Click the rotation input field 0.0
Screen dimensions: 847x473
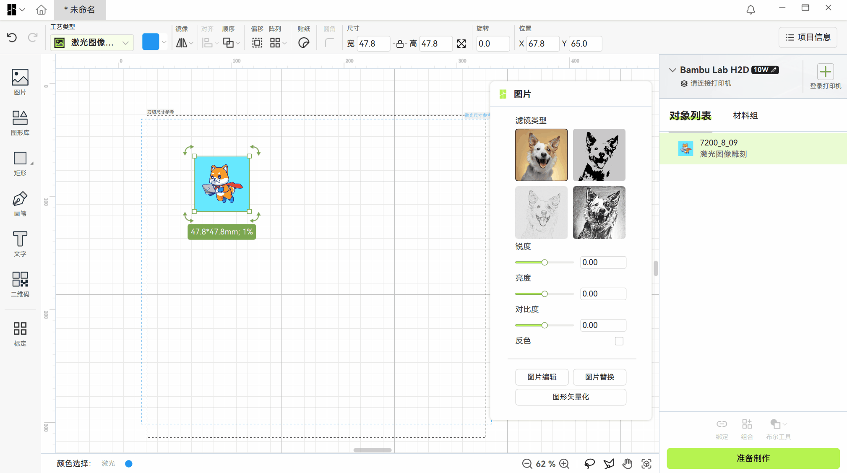coord(493,44)
